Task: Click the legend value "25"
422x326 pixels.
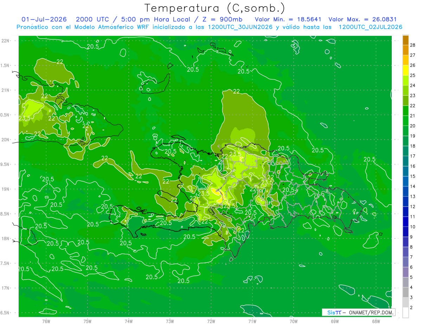Action: (x=413, y=75)
